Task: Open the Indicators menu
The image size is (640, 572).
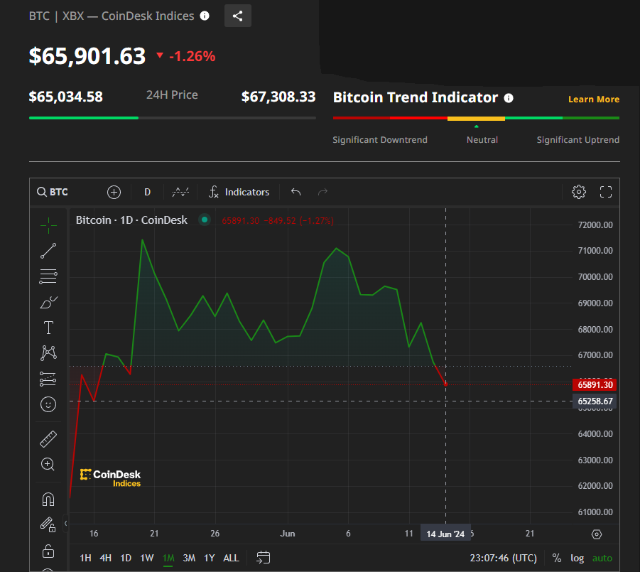Action: click(239, 192)
